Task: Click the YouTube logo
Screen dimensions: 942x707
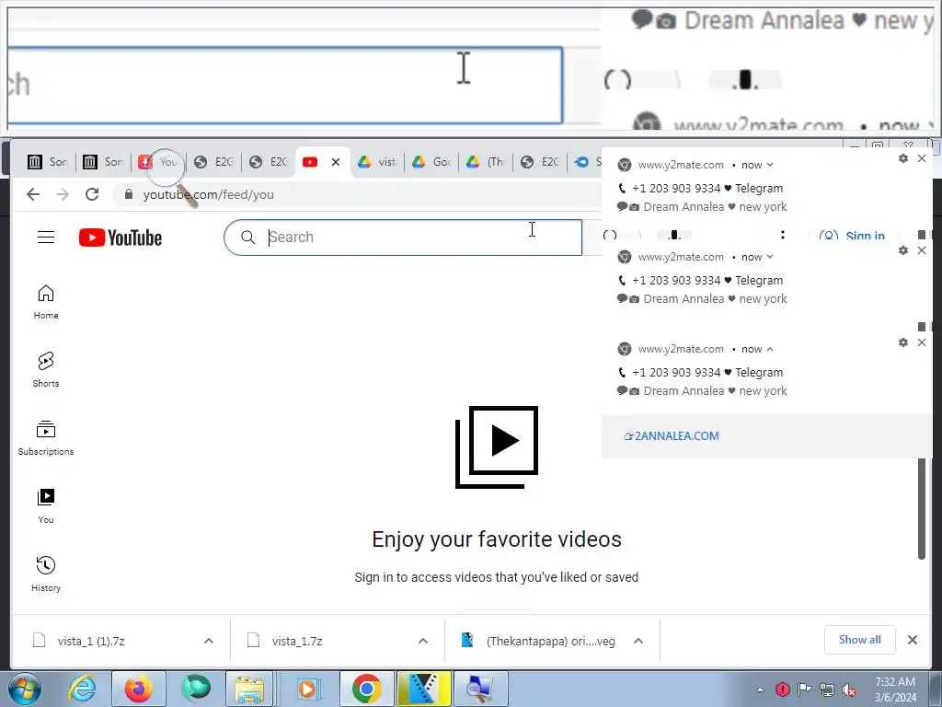Action: [x=121, y=238]
